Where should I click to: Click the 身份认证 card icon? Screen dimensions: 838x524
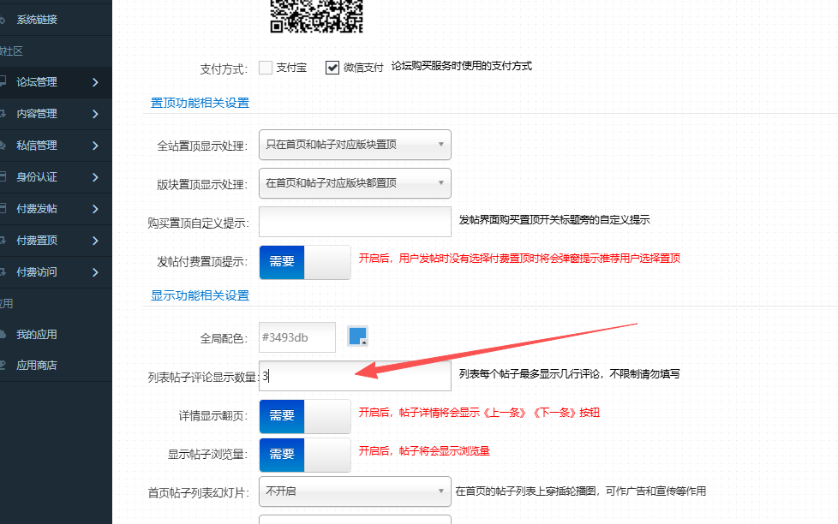3,177
